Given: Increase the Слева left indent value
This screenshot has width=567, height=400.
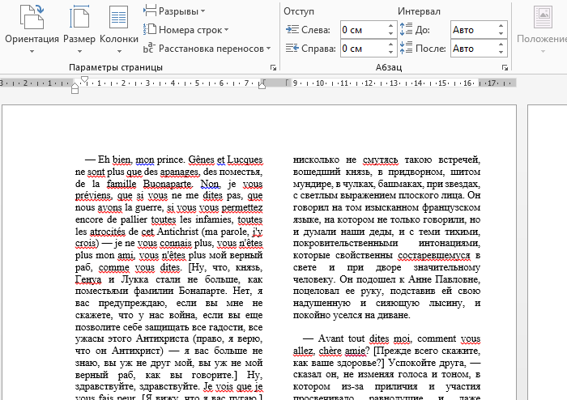Looking at the screenshot, I should [x=391, y=26].
